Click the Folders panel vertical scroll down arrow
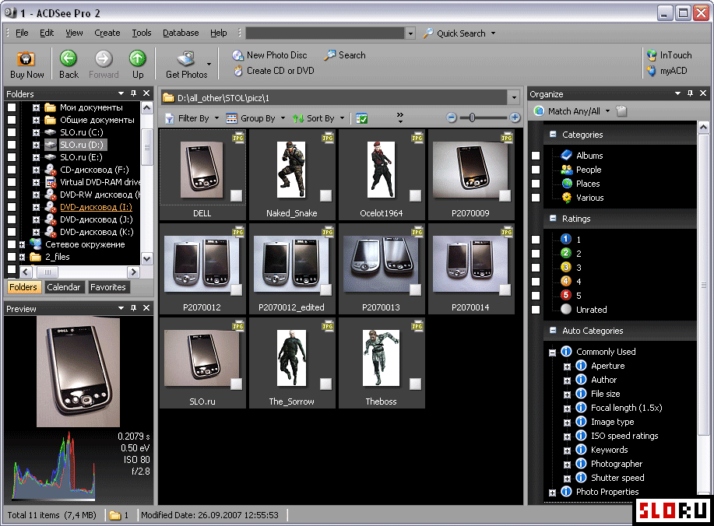The width and height of the screenshot is (714, 526). pyautogui.click(x=146, y=259)
